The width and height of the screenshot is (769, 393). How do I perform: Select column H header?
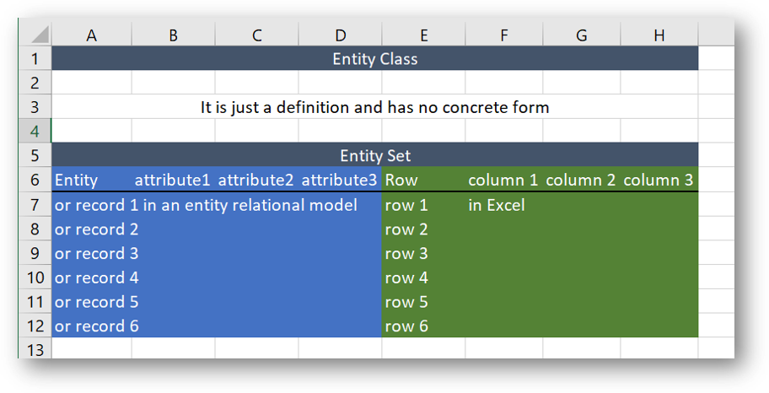[659, 35]
